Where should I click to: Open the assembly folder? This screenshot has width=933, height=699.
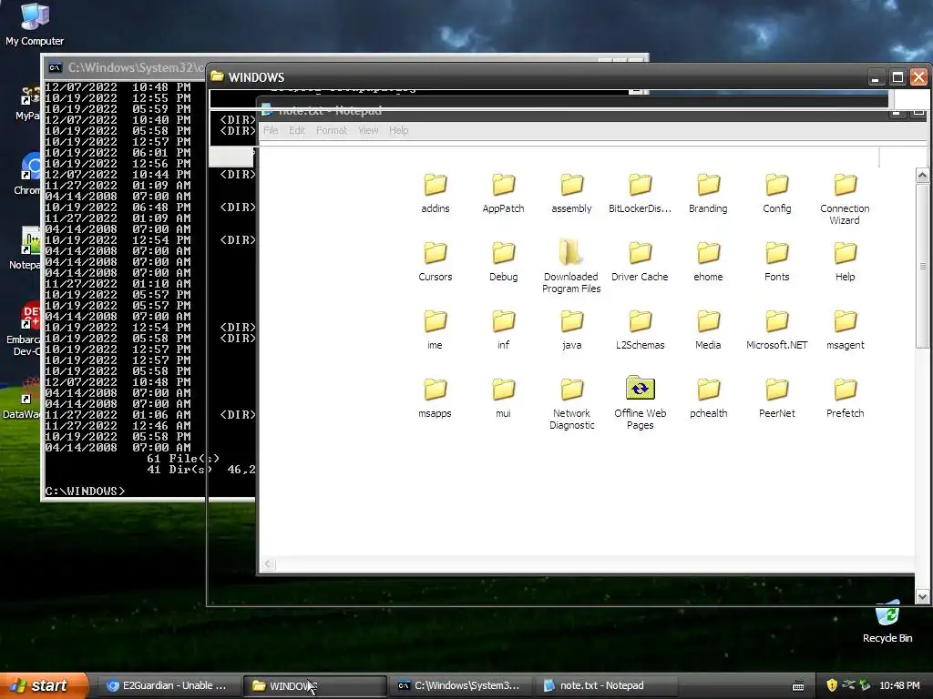point(572,193)
